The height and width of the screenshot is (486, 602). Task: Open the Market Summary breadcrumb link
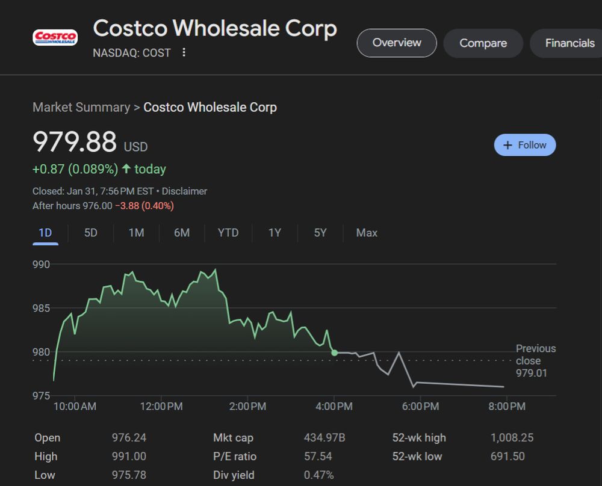click(x=81, y=108)
